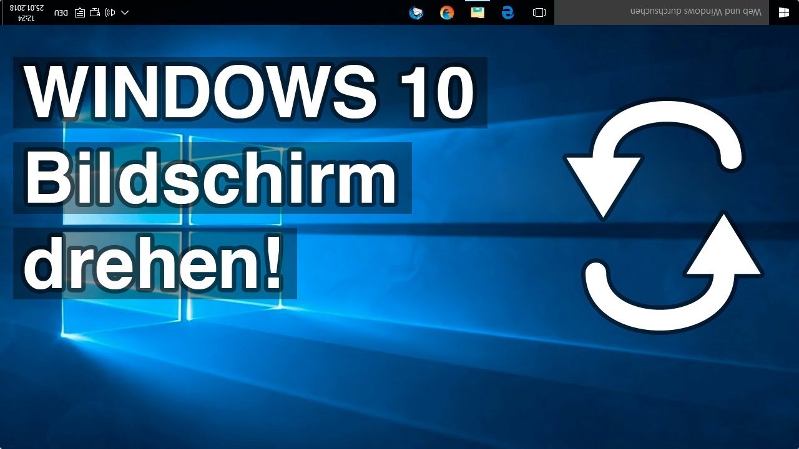Click the 'Web und Windows durchsuchen' search box
The width and height of the screenshot is (799, 449).
(x=662, y=12)
